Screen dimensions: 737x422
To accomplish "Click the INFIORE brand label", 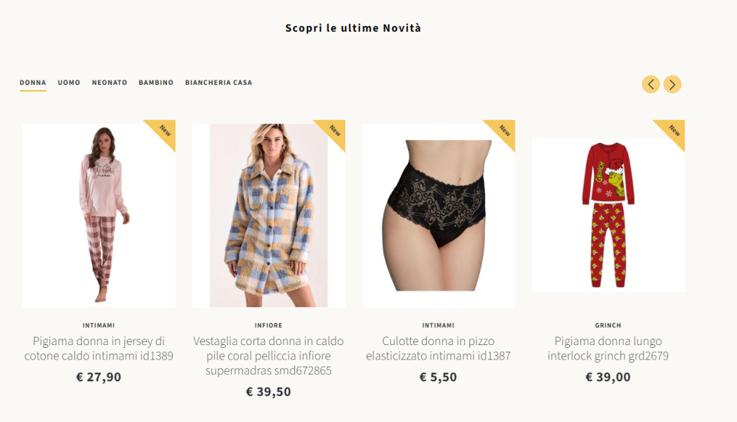I will click(x=268, y=325).
